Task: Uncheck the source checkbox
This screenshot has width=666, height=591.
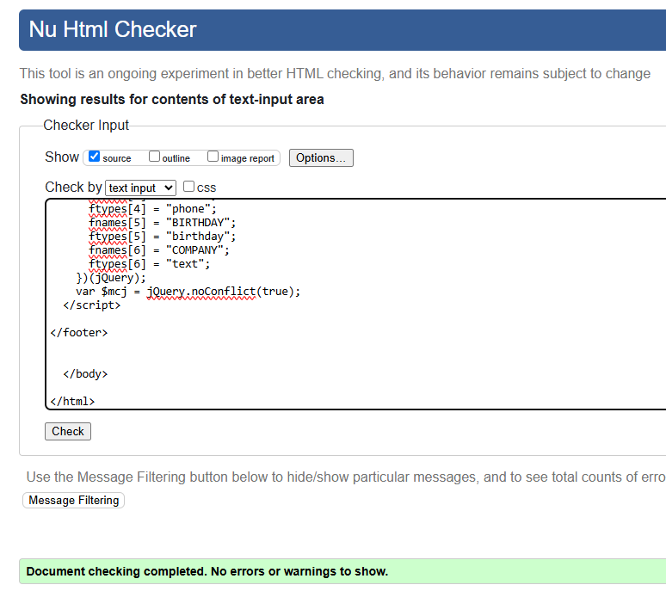Action: (95, 157)
